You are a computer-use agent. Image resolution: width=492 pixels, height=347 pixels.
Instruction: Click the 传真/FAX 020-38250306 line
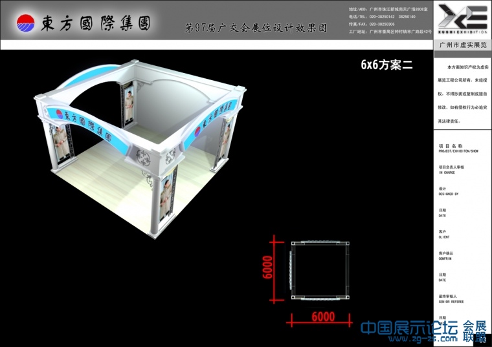click(x=372, y=24)
